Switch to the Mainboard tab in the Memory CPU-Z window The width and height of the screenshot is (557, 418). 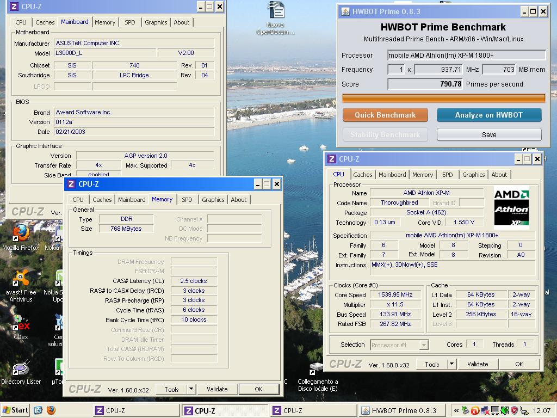[132, 200]
